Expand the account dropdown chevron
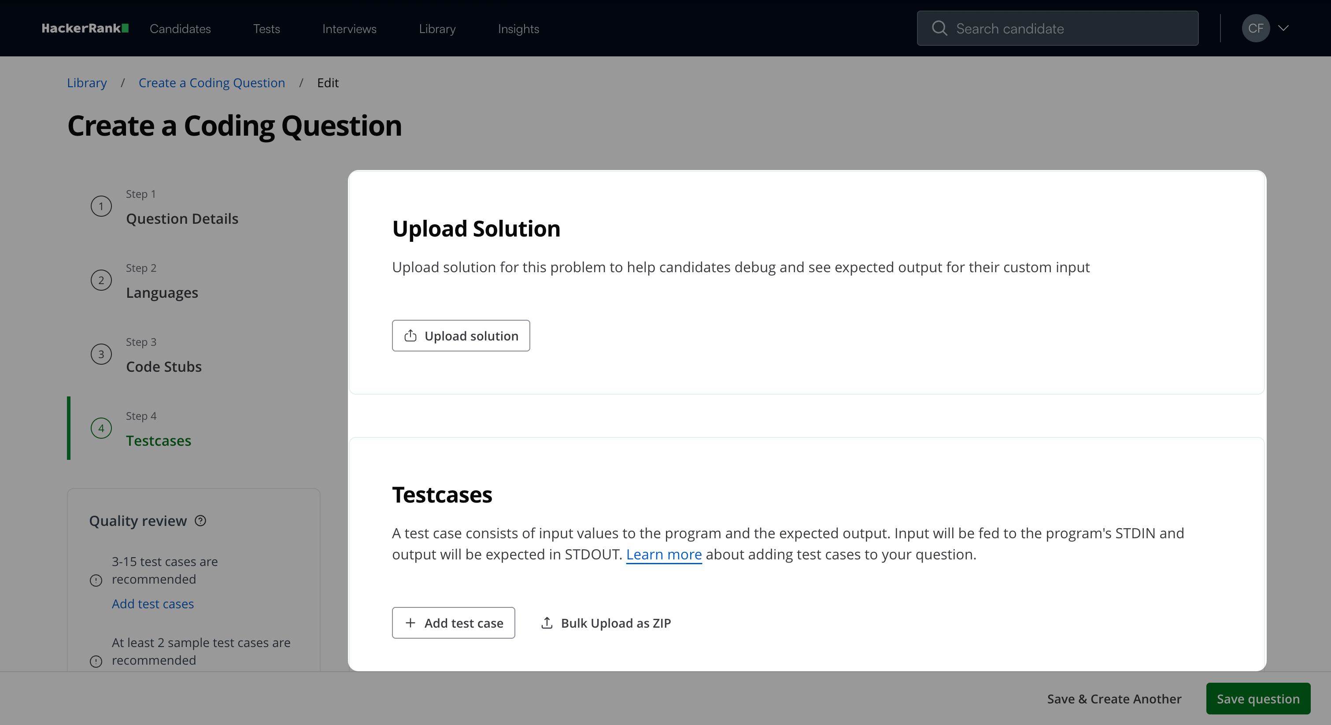The height and width of the screenshot is (725, 1331). coord(1283,29)
